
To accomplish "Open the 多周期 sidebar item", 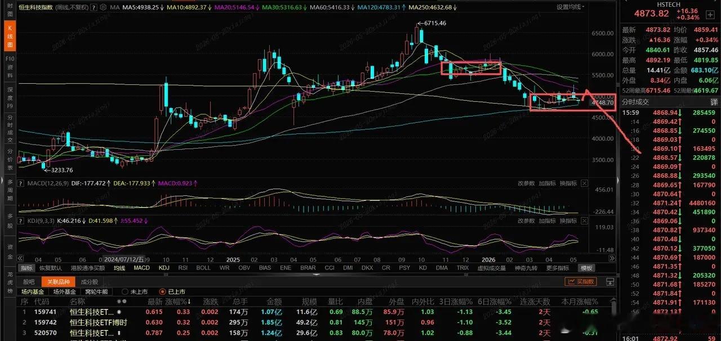I will (10, 190).
